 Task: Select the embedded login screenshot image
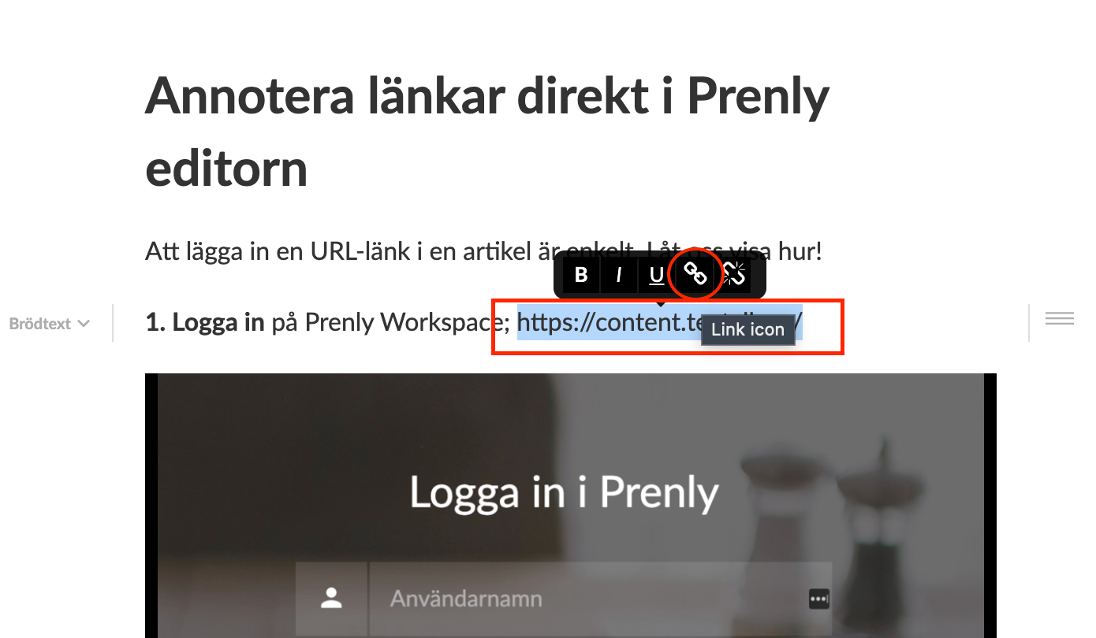click(x=571, y=506)
